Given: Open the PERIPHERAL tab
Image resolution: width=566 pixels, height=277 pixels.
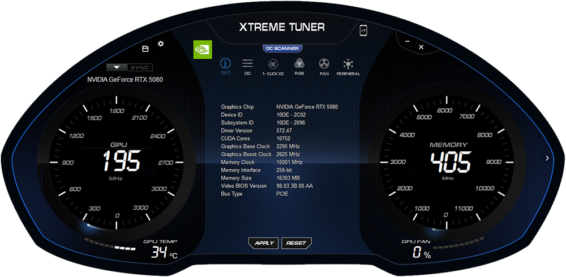Looking at the screenshot, I should tap(348, 67).
